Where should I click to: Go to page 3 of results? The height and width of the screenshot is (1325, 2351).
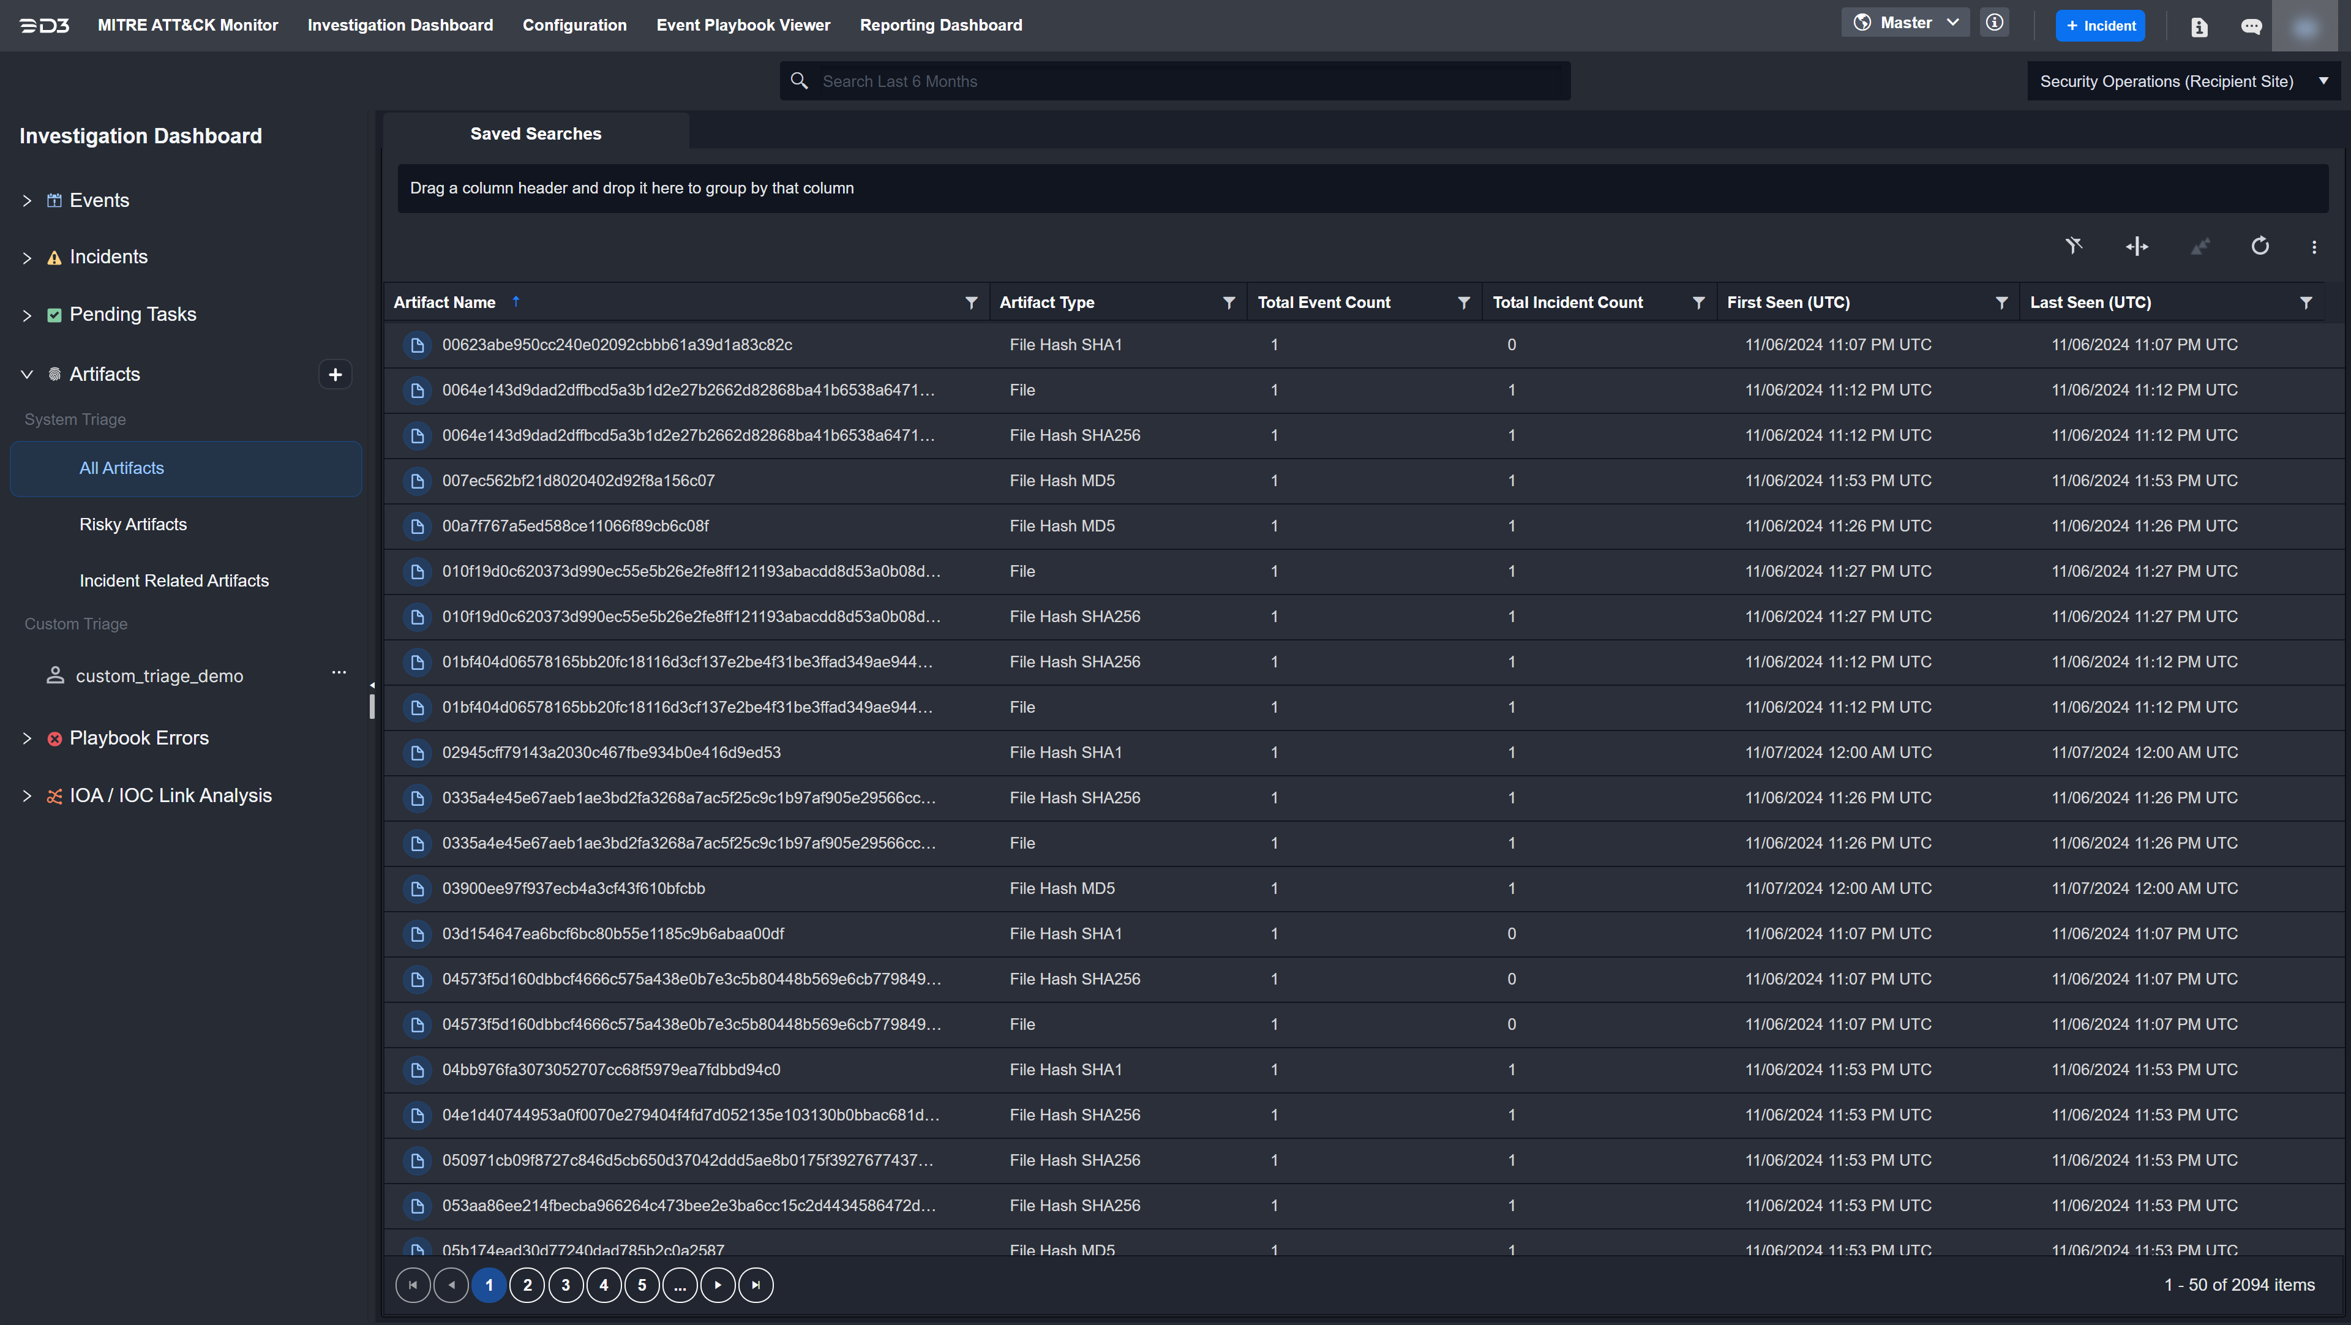pyautogui.click(x=565, y=1285)
